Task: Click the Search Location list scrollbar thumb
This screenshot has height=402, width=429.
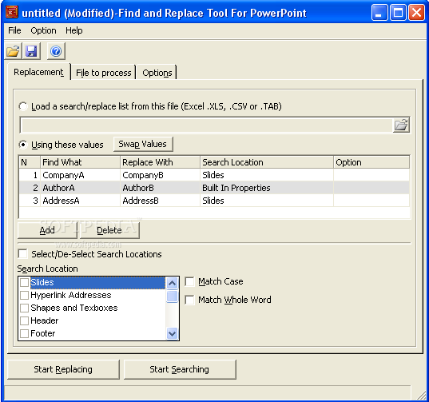Action: [x=172, y=297]
